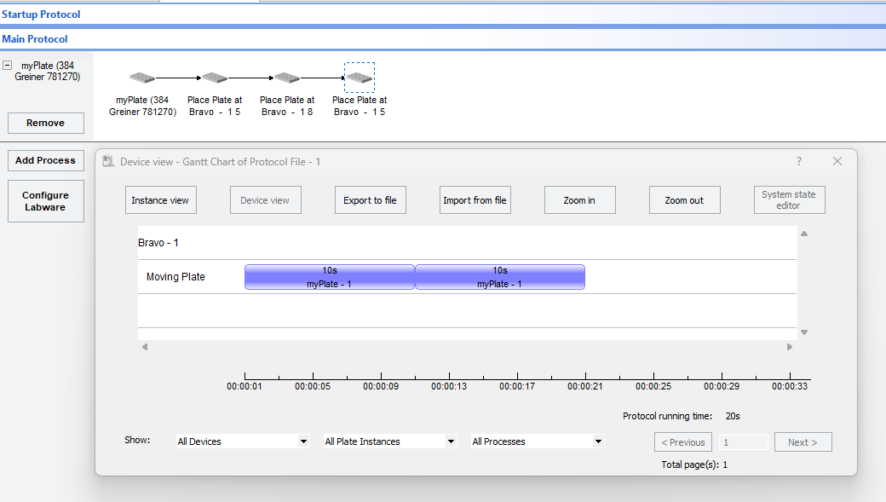Zoom out of the Gantt chart

point(684,200)
